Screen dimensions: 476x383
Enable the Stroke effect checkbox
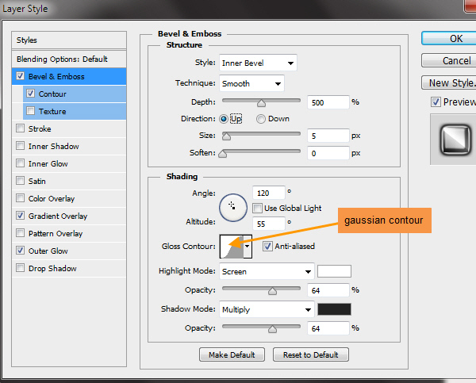click(x=20, y=128)
